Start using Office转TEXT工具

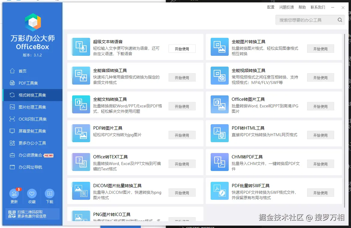(182, 164)
